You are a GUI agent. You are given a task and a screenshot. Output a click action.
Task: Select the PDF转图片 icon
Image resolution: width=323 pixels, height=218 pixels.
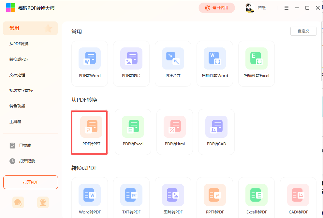(x=131, y=63)
